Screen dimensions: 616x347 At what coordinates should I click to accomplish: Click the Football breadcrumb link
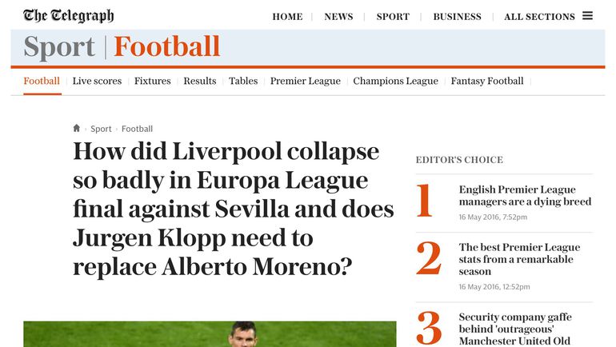click(137, 129)
